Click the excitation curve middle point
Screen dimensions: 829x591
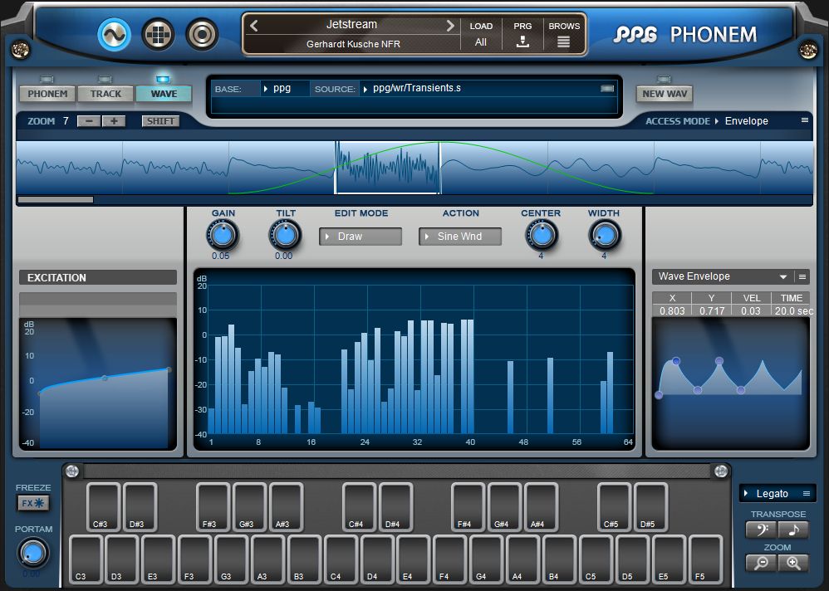tap(105, 379)
